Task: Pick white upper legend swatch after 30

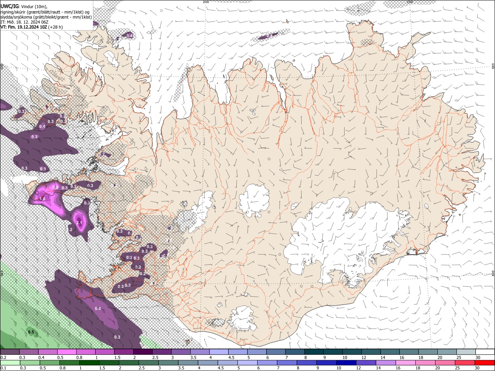Action: (x=485, y=352)
